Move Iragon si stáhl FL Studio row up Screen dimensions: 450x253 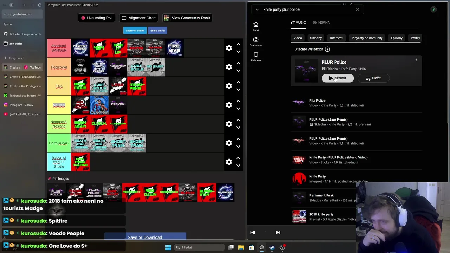238,158
